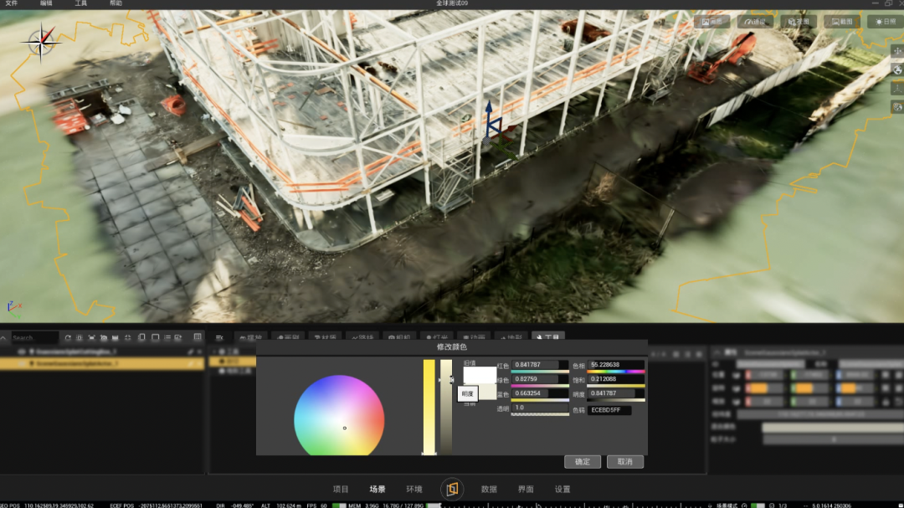
Task: Click the center circular logo button
Action: pyautogui.click(x=452, y=489)
